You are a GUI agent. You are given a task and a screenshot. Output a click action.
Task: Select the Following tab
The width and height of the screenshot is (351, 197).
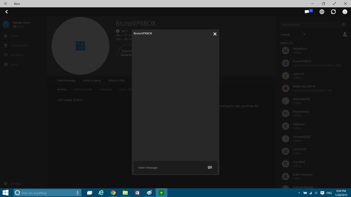(x=105, y=89)
